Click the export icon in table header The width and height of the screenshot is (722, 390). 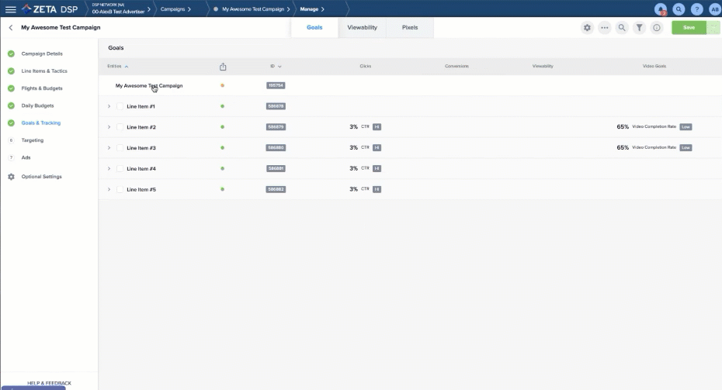tap(223, 67)
